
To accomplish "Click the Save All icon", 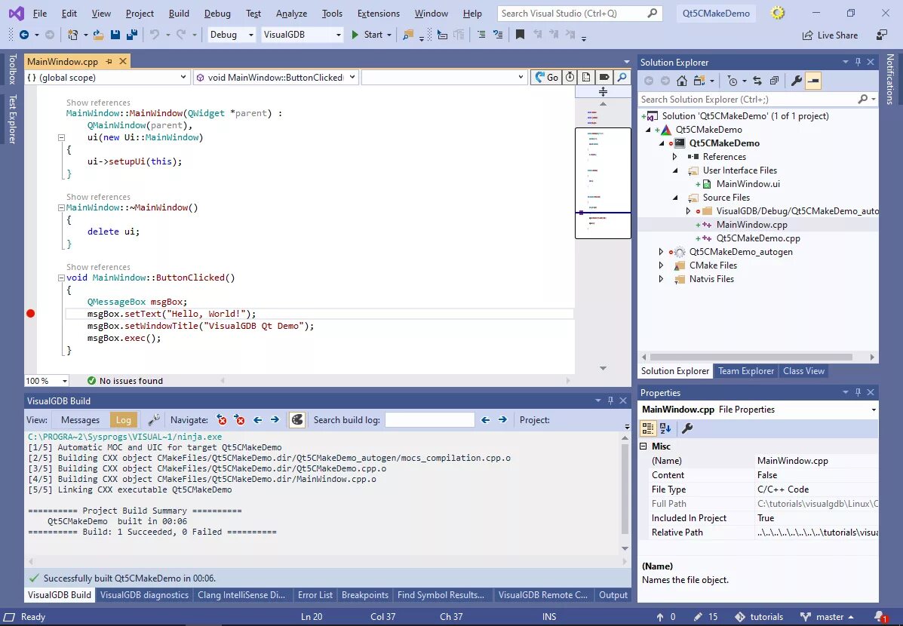I will [x=132, y=35].
